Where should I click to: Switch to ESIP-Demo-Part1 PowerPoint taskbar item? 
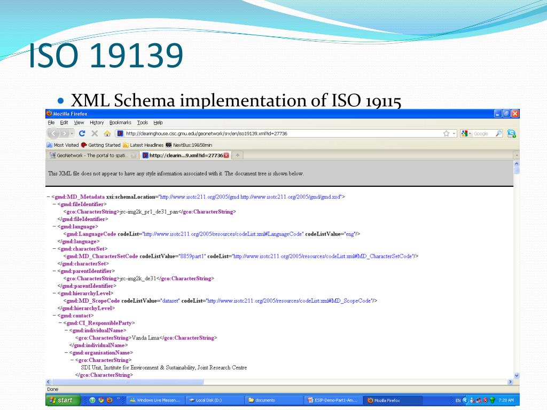[x=334, y=400]
